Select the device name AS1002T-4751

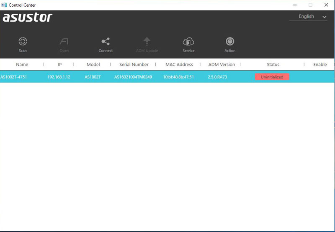point(14,77)
